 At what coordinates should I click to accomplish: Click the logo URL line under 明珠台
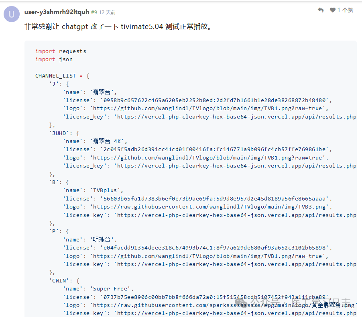pos(195,256)
